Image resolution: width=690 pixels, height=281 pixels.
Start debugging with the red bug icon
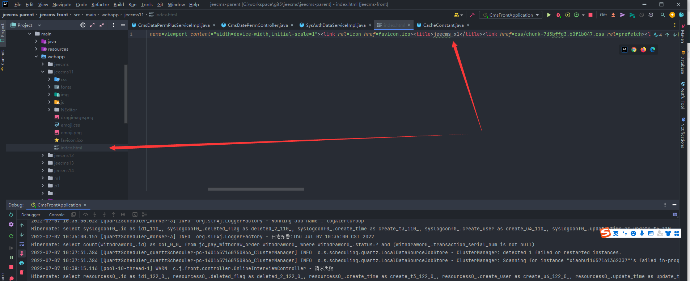558,15
